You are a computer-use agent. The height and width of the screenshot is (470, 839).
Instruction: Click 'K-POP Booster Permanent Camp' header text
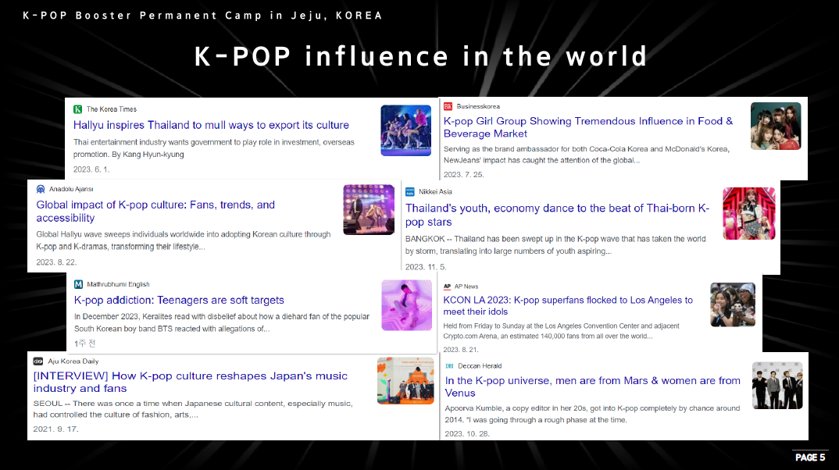(x=202, y=16)
